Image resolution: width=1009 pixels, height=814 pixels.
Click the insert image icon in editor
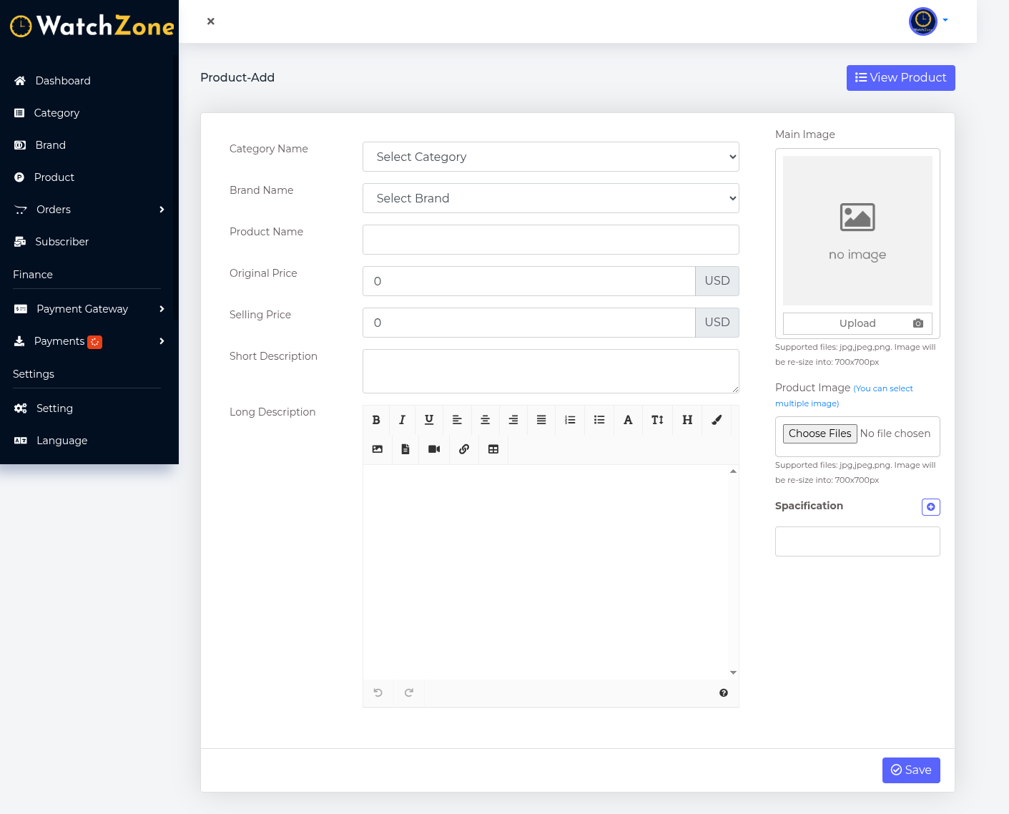click(378, 449)
